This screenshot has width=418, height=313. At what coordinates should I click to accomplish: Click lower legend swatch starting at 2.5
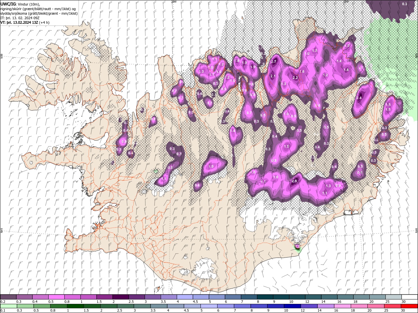pos(125,306)
